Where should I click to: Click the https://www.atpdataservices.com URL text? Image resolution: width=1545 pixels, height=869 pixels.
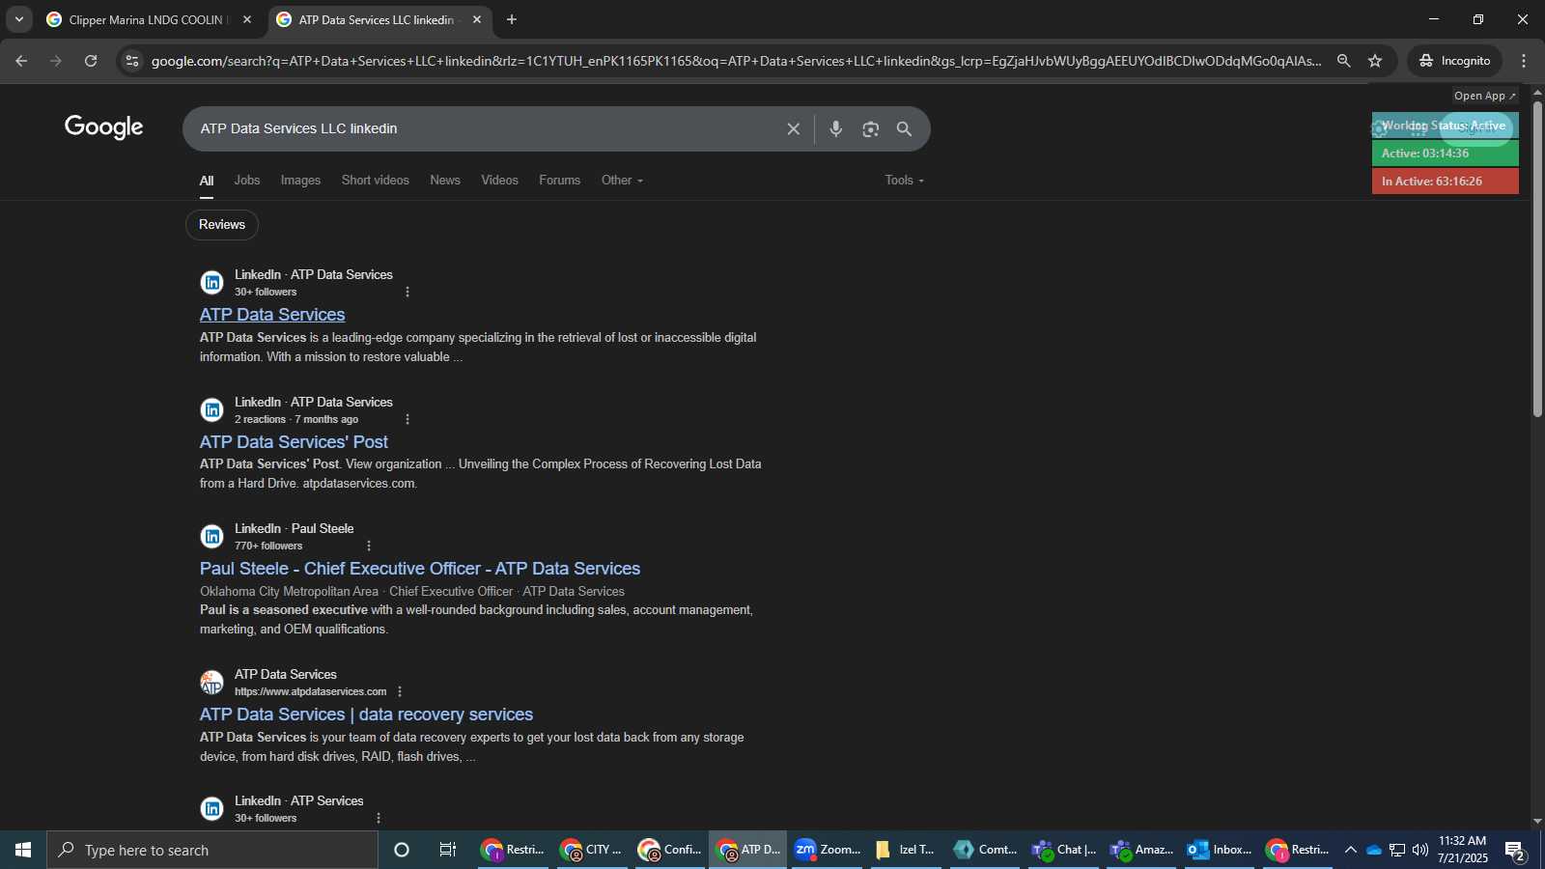click(x=311, y=691)
